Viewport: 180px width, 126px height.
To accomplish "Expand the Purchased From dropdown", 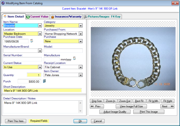I will click(81, 34).
